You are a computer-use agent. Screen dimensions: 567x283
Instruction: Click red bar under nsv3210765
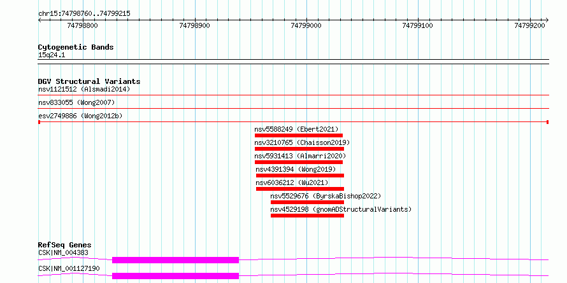(x=299, y=149)
